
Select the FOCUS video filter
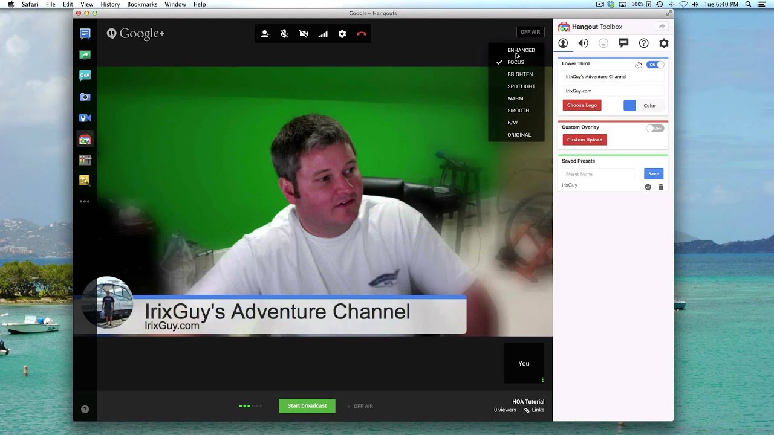point(516,62)
